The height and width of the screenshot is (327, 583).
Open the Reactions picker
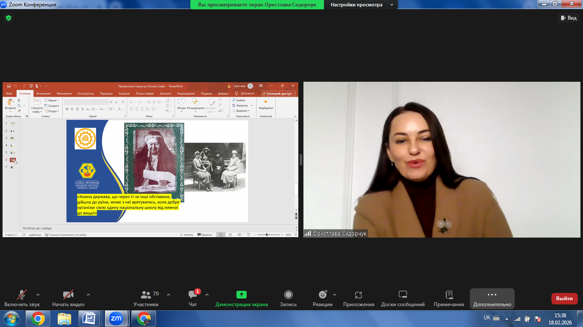point(322,298)
